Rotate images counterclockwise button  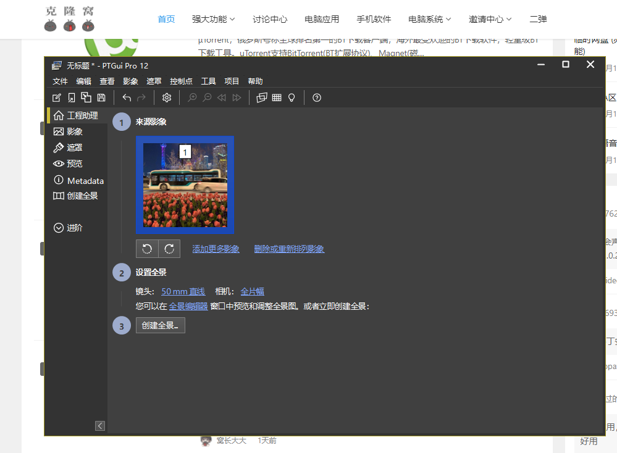pyautogui.click(x=147, y=249)
